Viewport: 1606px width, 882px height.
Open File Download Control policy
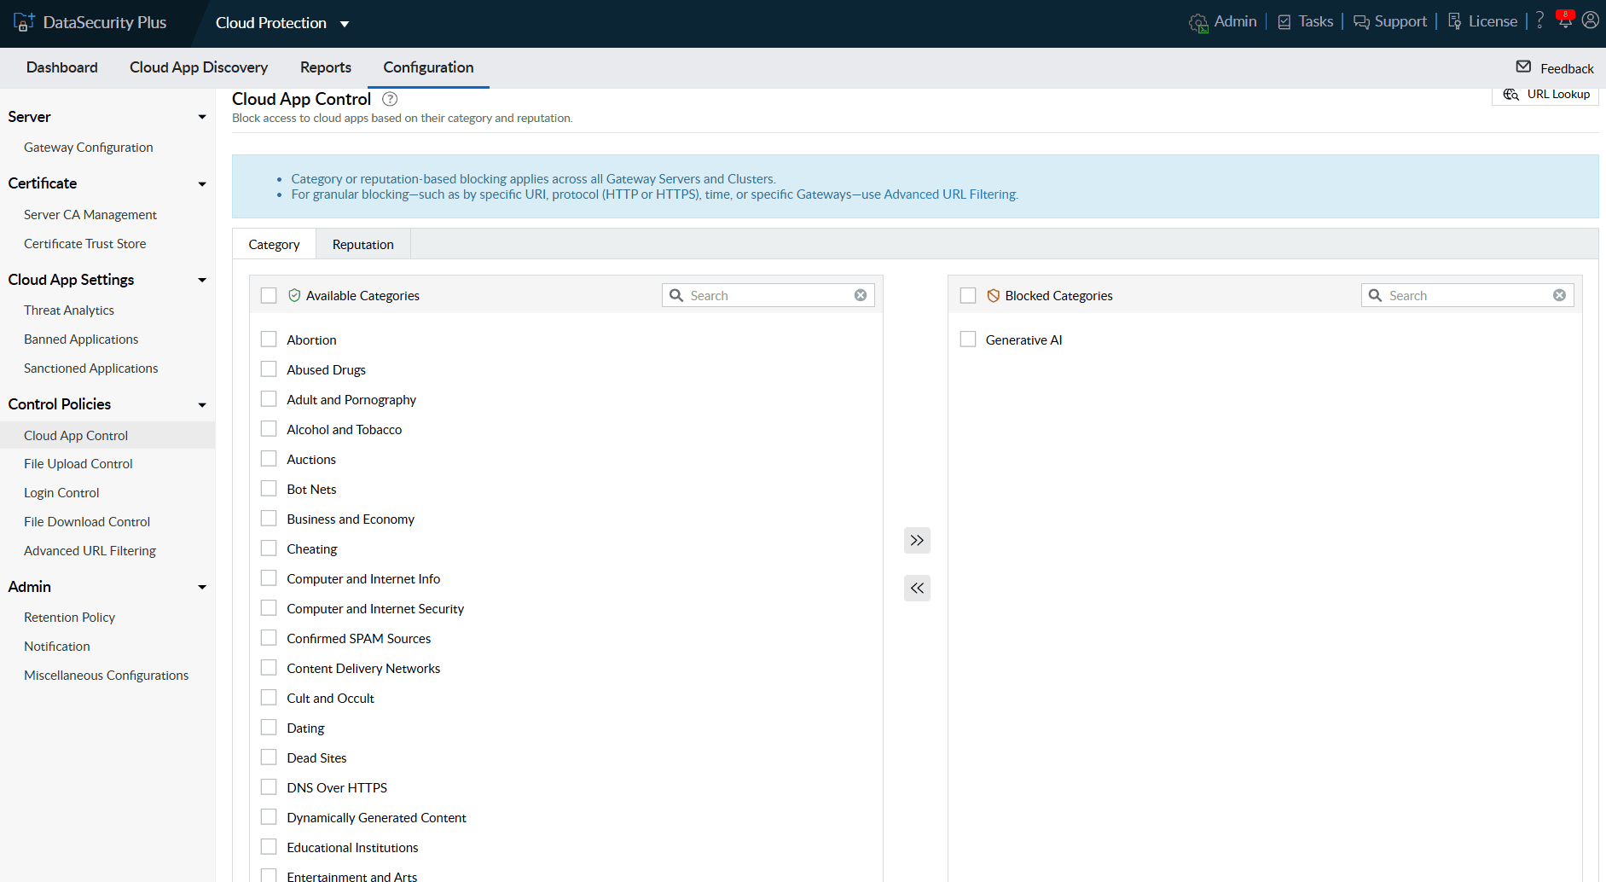coord(87,522)
